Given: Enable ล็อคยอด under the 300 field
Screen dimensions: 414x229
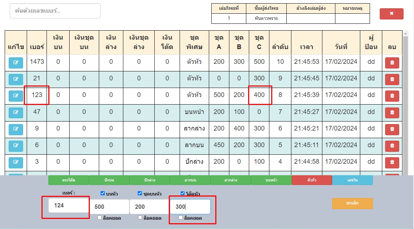Looking at the screenshot, I should [x=181, y=217].
